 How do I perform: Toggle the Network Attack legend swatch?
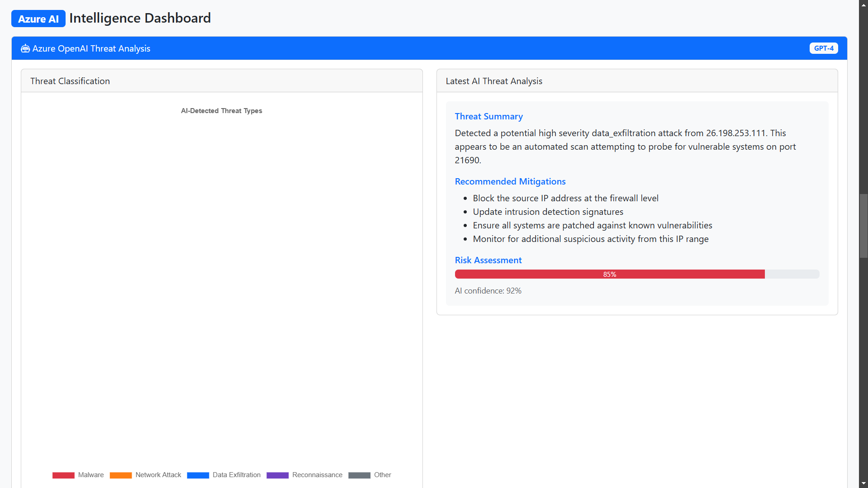[121, 475]
